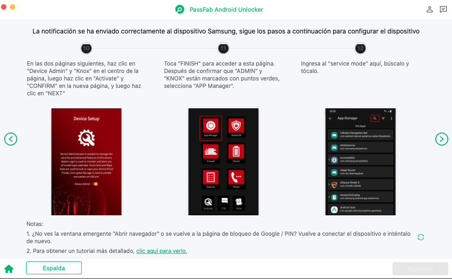Open the user account icon
452x279 pixels.
430,9
